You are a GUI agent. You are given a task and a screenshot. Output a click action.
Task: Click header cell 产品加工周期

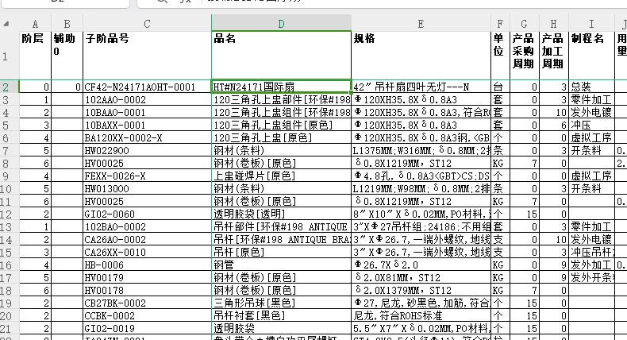click(x=554, y=56)
